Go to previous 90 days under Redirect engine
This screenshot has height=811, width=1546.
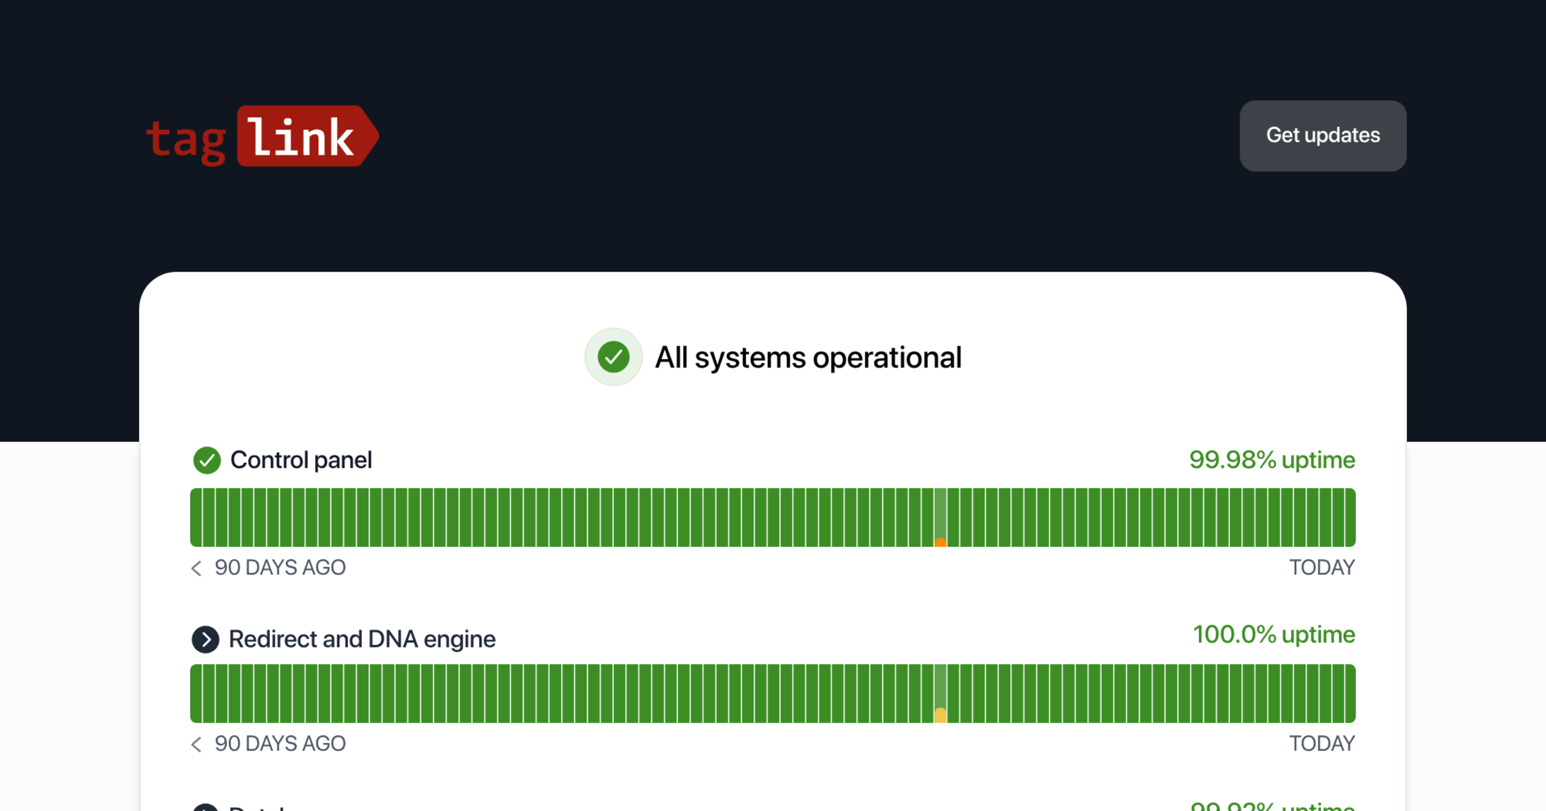tap(196, 744)
